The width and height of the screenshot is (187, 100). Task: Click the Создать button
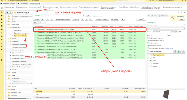click(x=37, y=19)
